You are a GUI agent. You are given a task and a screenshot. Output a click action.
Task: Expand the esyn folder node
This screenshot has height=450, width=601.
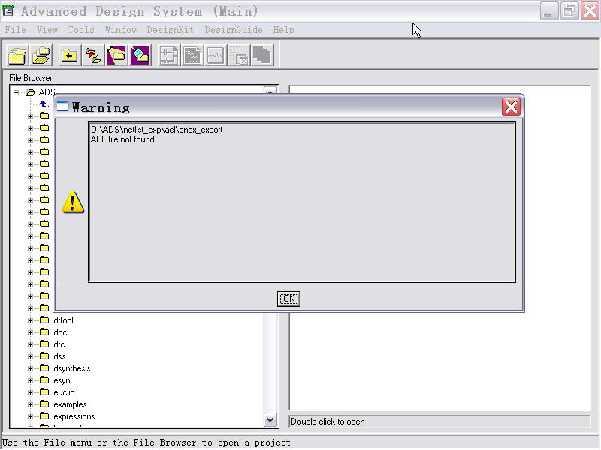(30, 380)
